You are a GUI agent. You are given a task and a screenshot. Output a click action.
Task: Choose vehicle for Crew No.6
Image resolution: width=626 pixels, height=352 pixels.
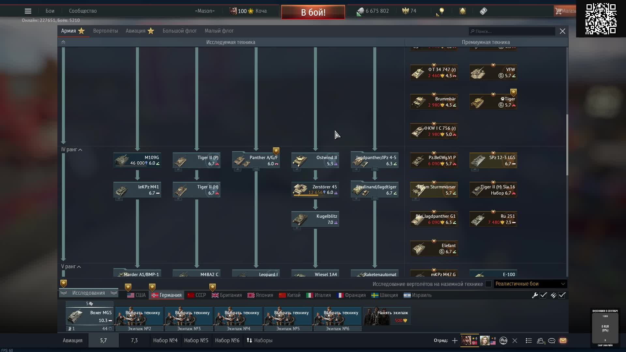tap(337, 316)
